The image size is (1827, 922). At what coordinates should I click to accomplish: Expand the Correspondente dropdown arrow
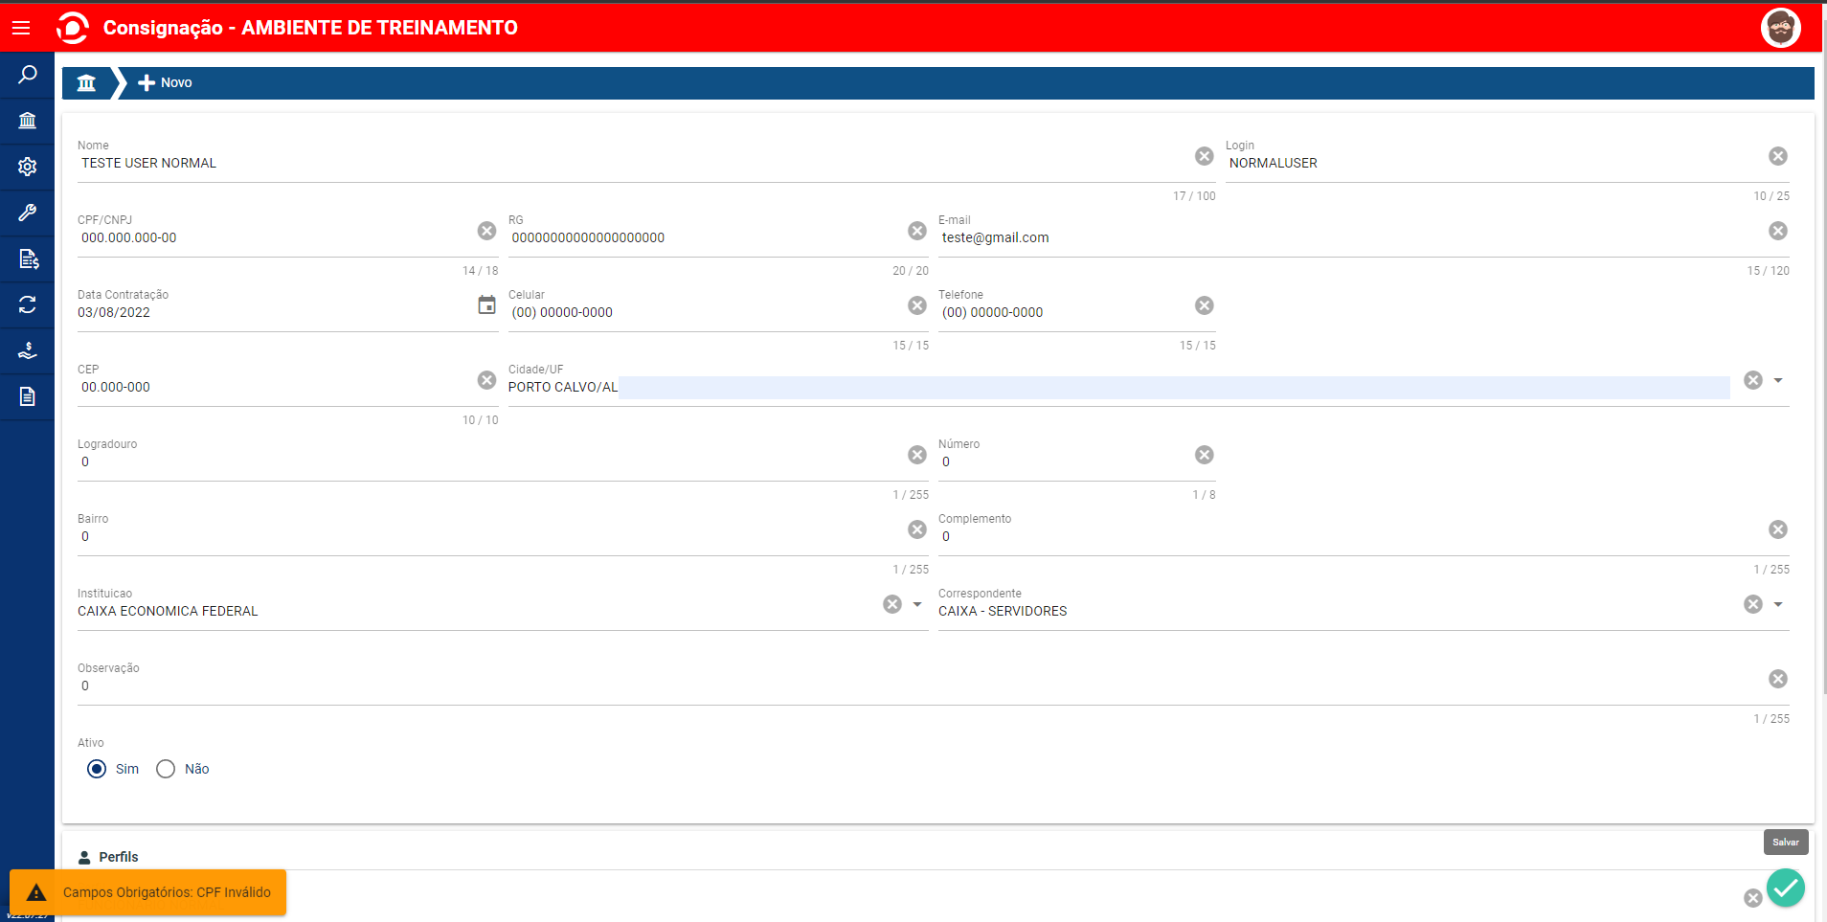(1778, 604)
